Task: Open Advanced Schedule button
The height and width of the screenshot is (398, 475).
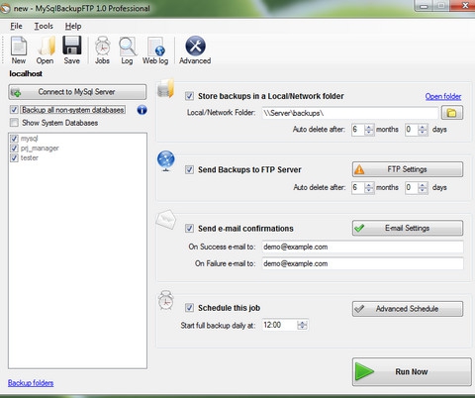Action: [x=408, y=309]
